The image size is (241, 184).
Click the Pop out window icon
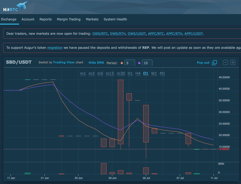[x=214, y=63]
